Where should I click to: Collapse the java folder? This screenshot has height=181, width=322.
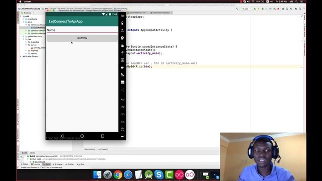[24, 22]
